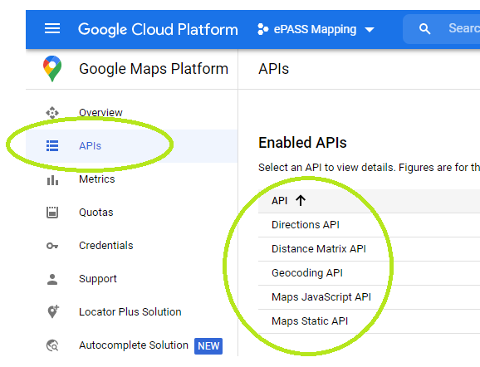Open Locator Plus Solution
Screen dimensions: 480x367
132,312
